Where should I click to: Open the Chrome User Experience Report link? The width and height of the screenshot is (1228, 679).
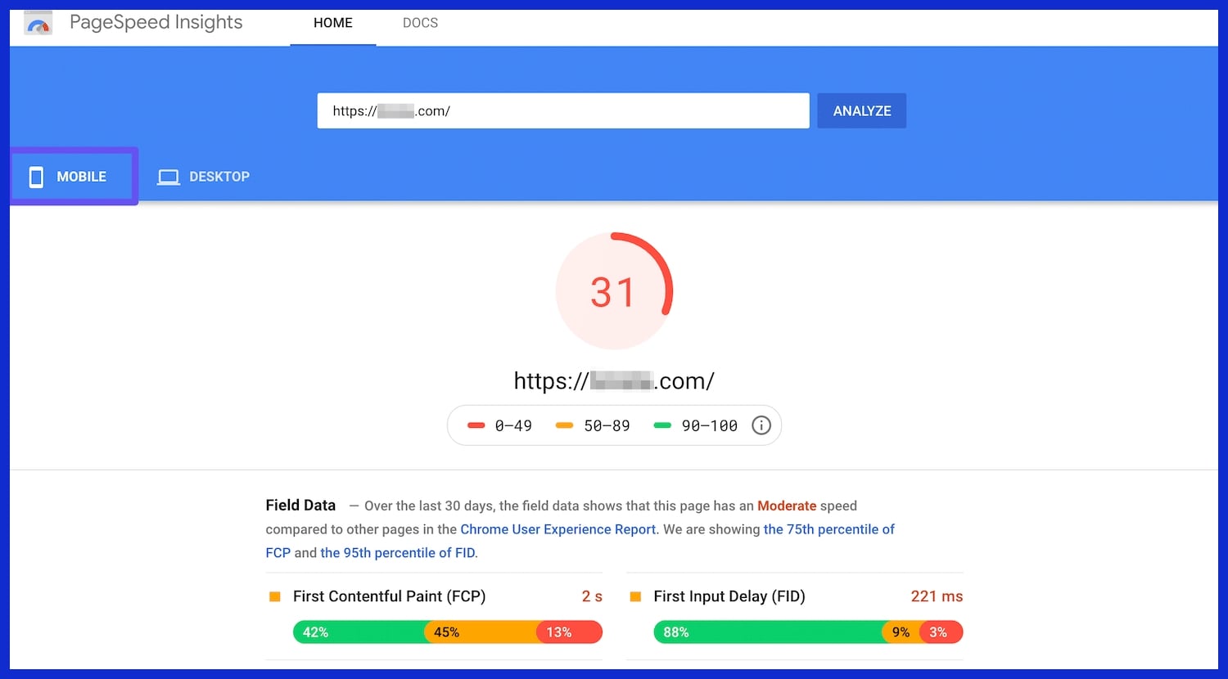pos(558,529)
